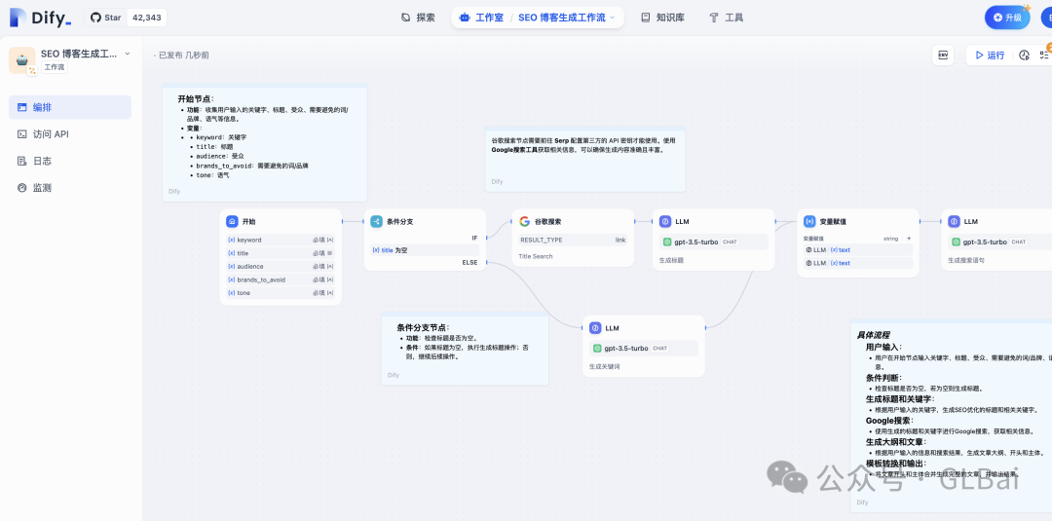This screenshot has height=521, width=1052.
Task: Expand the SEO 博客生成工作流 dropdown in navbar
Action: pyautogui.click(x=567, y=18)
